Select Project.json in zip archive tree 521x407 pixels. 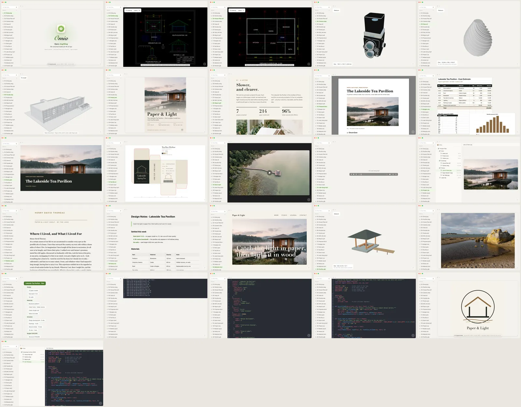tap(449, 156)
